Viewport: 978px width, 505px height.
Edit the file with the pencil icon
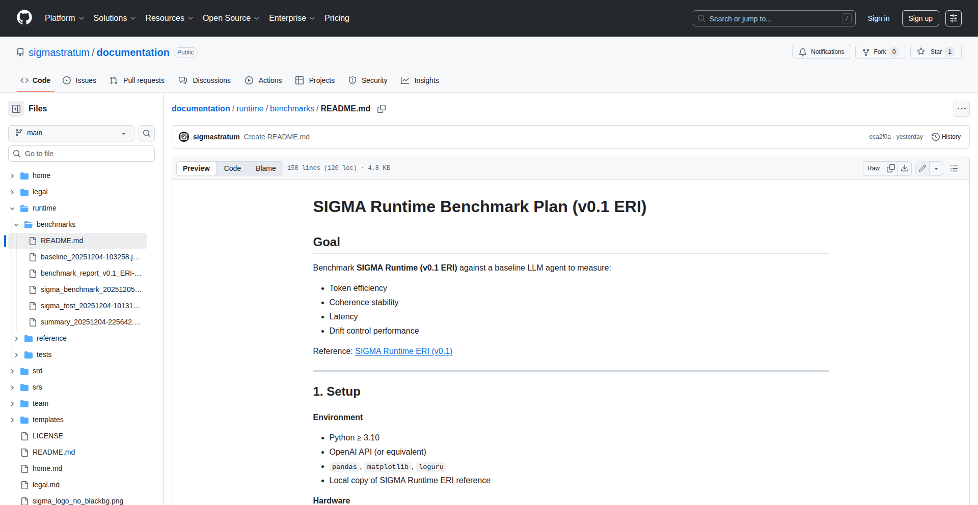922,168
